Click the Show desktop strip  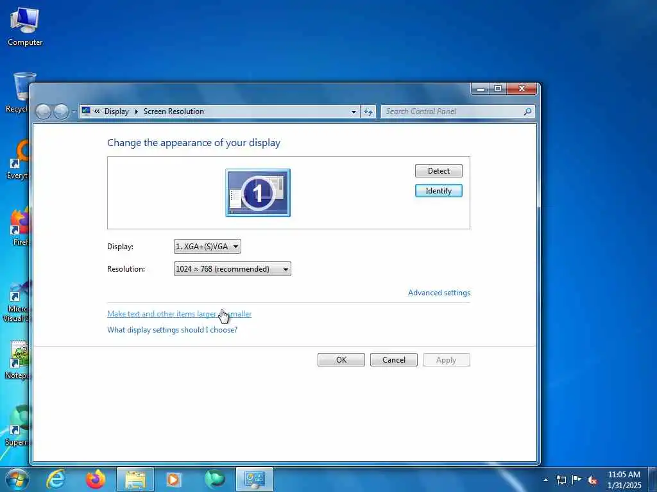point(653,479)
